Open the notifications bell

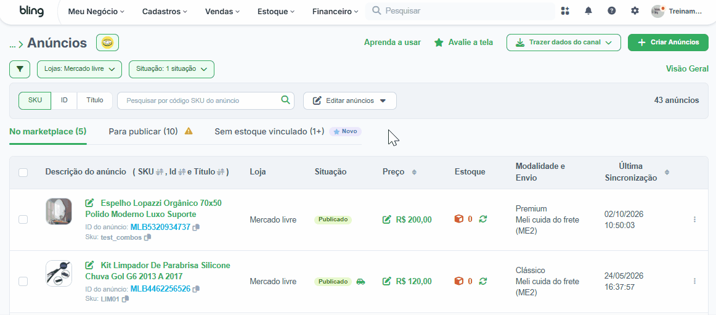(x=588, y=11)
